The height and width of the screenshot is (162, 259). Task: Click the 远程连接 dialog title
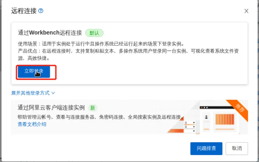tap(24, 11)
